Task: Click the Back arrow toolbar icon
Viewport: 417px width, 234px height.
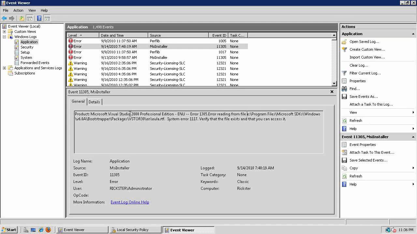Action: click(x=4, y=18)
